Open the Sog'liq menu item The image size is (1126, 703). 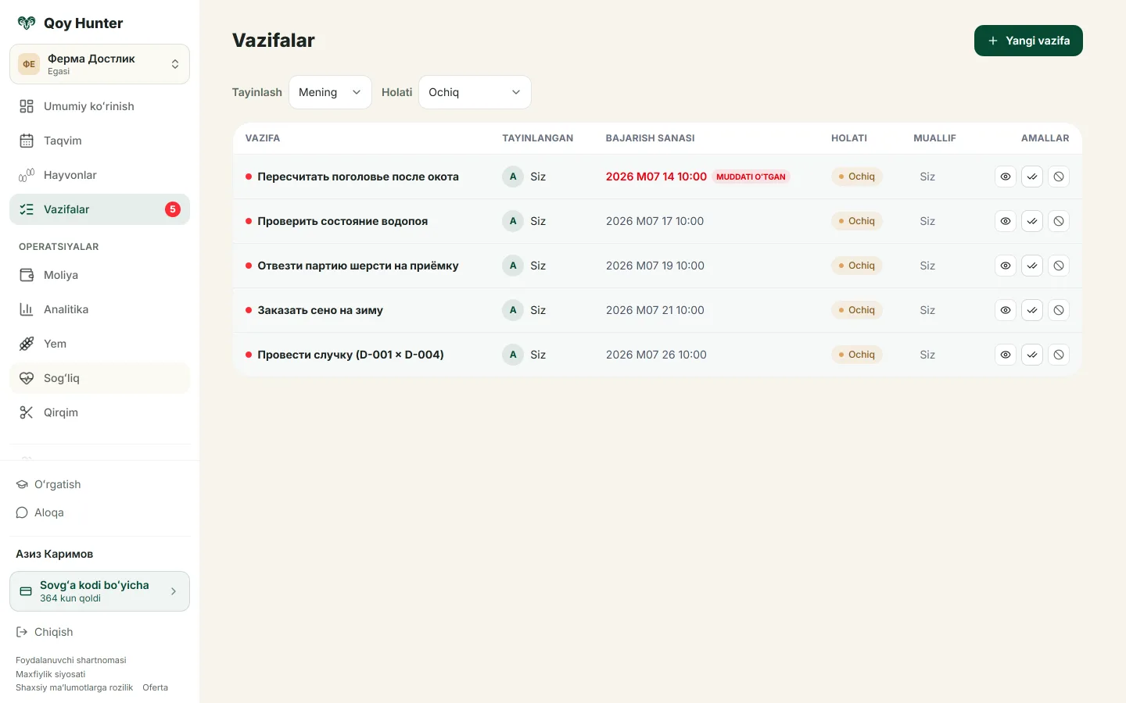99,378
